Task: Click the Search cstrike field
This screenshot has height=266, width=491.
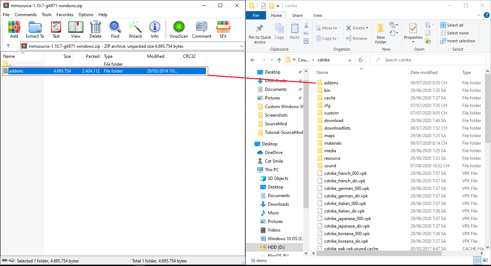Action: pyautogui.click(x=428, y=60)
